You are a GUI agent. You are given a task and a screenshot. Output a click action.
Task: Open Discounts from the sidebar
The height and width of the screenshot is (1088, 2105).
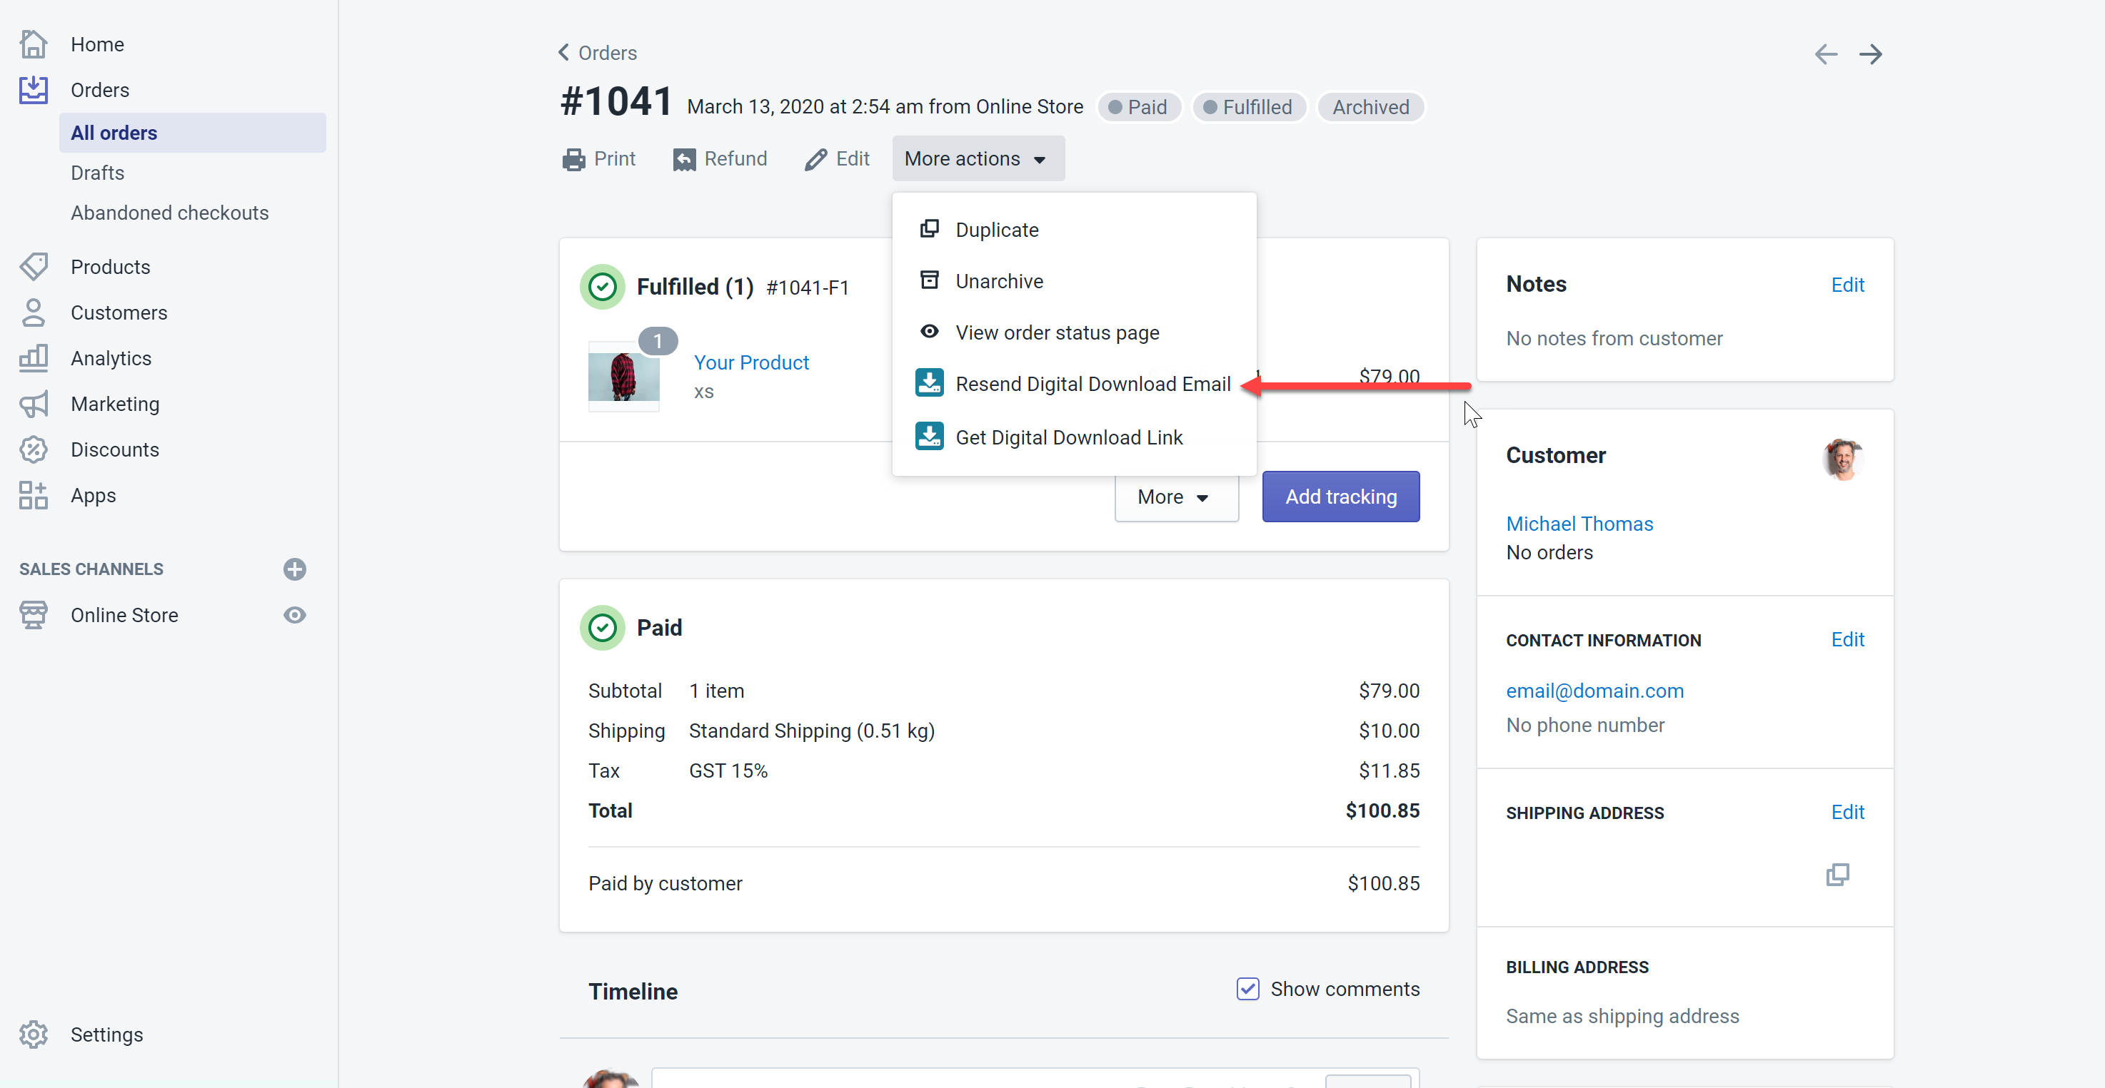[114, 449]
